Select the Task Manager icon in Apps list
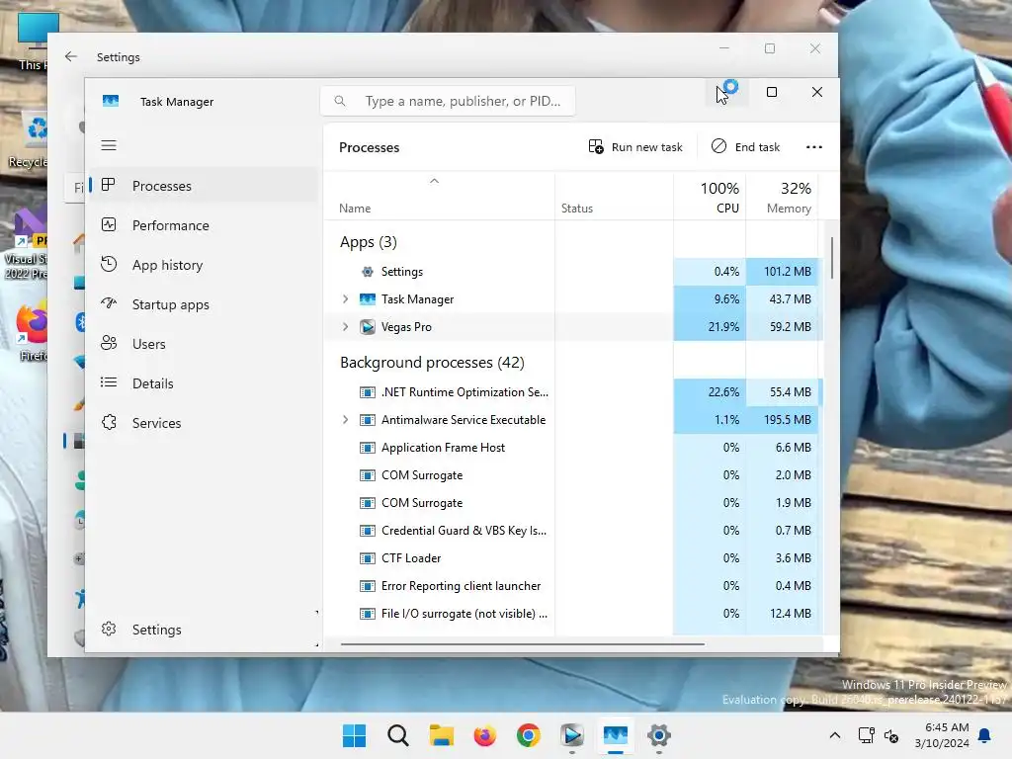The image size is (1012, 759). pyautogui.click(x=368, y=298)
